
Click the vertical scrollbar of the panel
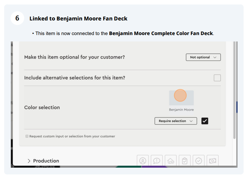click(x=234, y=90)
